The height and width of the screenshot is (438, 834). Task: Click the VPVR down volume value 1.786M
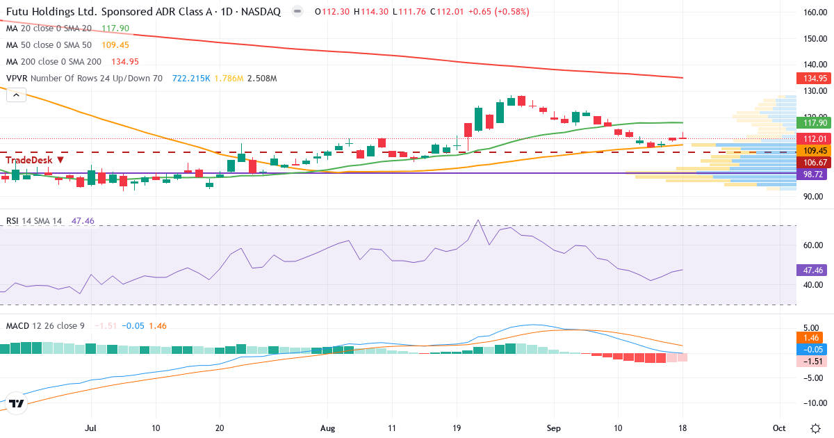tap(229, 79)
